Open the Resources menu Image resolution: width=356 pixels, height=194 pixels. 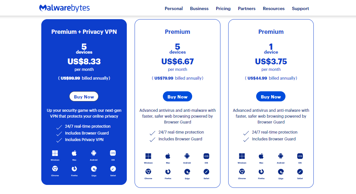274,9
